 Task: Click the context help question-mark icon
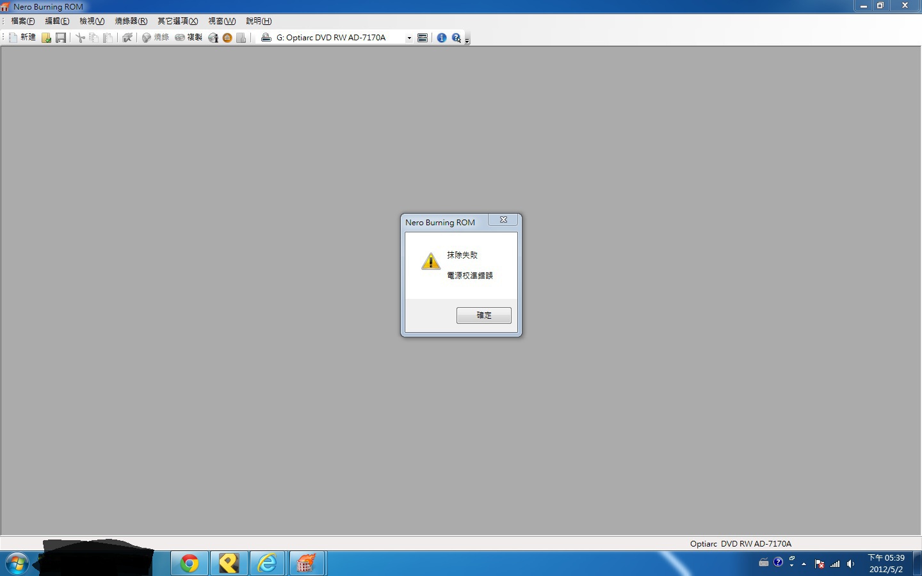tap(457, 38)
